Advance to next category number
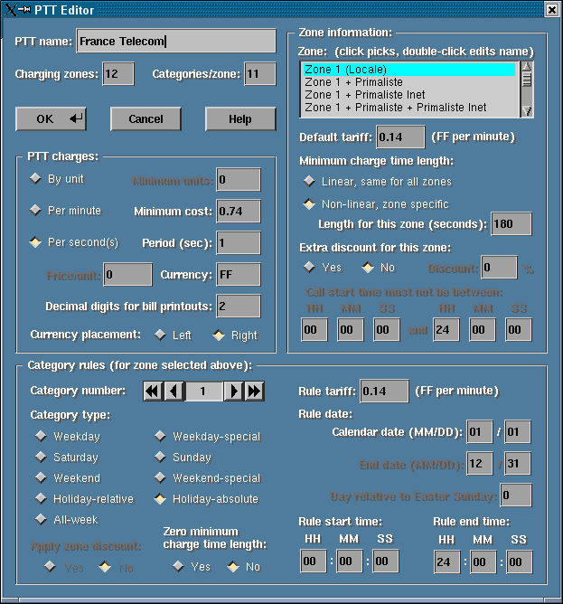Screen dimensions: 563x604 pos(233,392)
